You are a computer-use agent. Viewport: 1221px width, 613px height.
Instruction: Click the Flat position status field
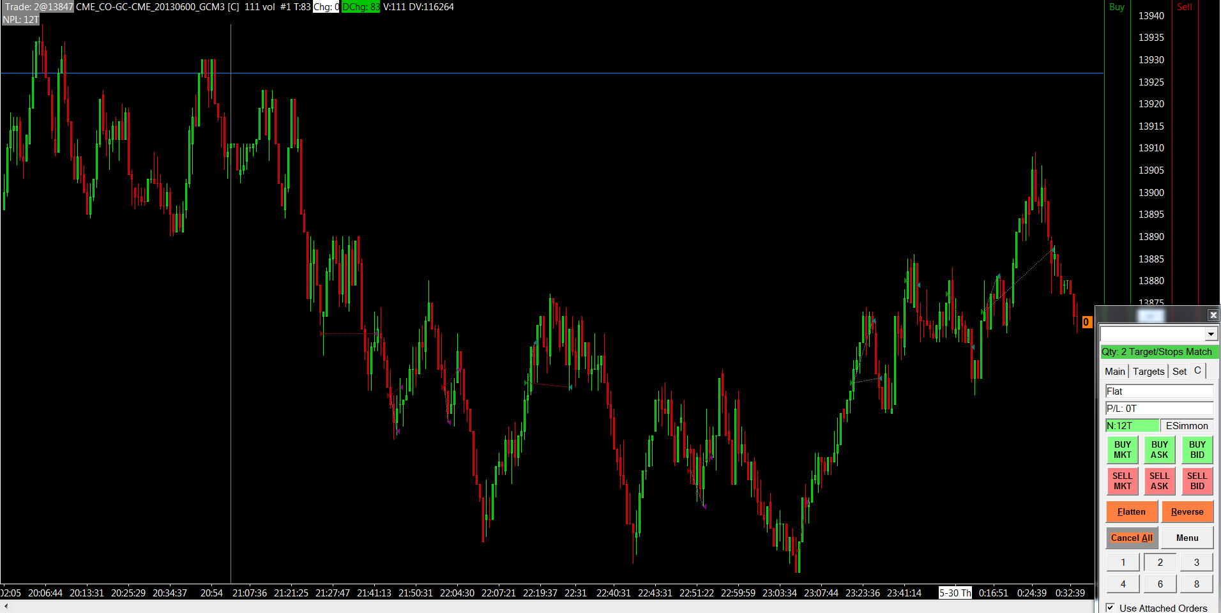(x=1159, y=391)
